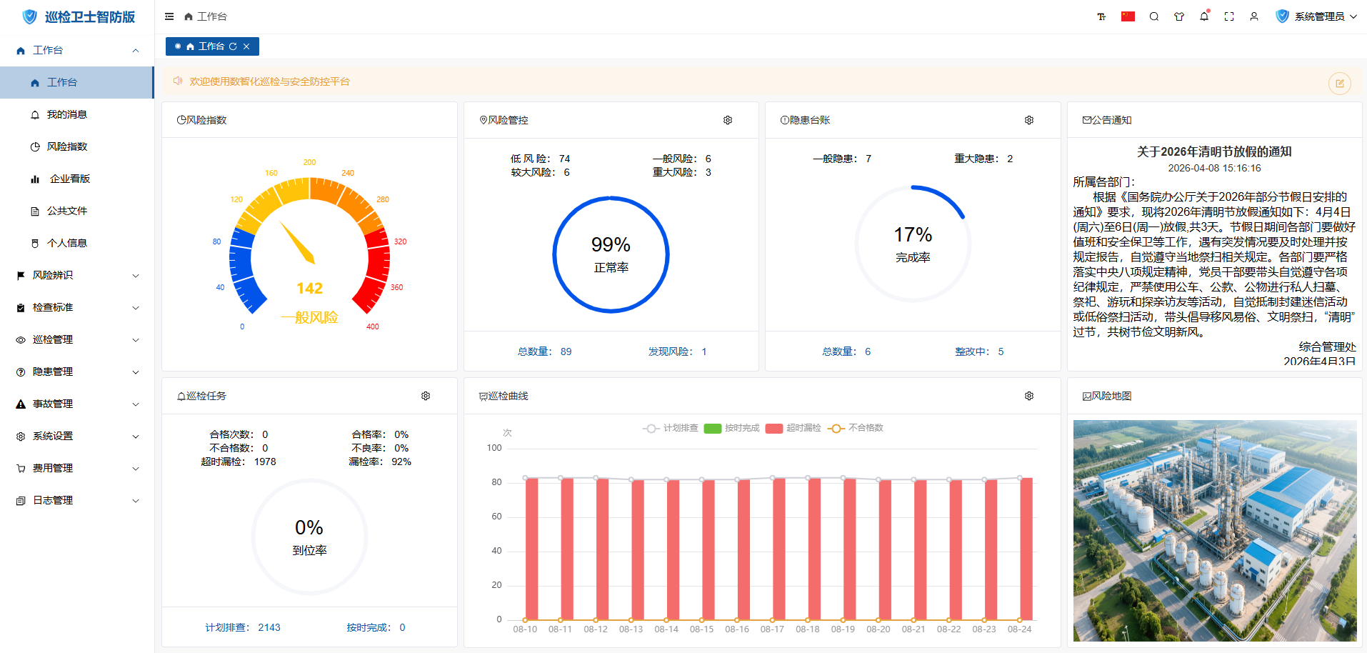
Task: Expand the 检查标准 sidebar menu
Action: tap(77, 307)
